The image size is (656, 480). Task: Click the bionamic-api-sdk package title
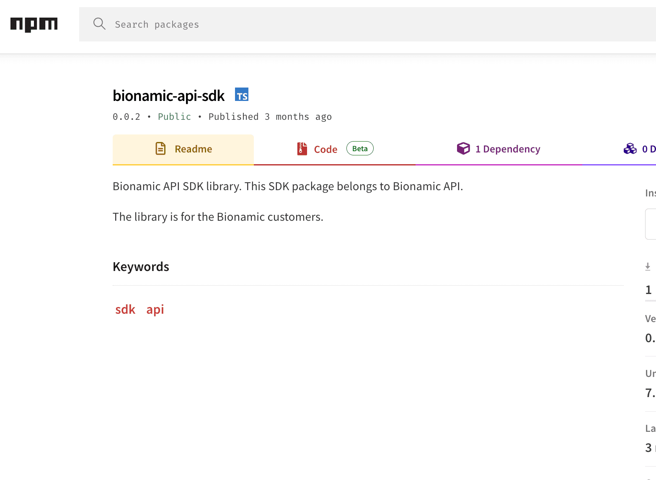[x=168, y=95]
